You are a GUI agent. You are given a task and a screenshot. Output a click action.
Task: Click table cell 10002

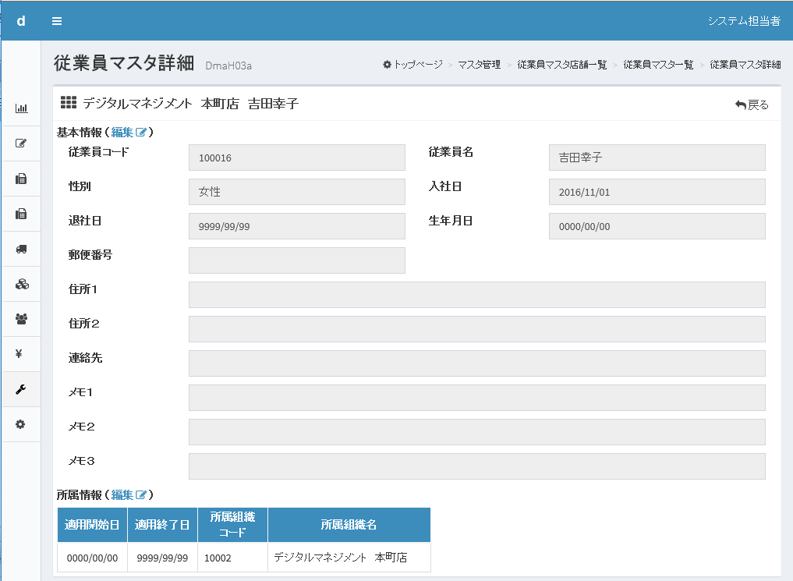coord(232,558)
